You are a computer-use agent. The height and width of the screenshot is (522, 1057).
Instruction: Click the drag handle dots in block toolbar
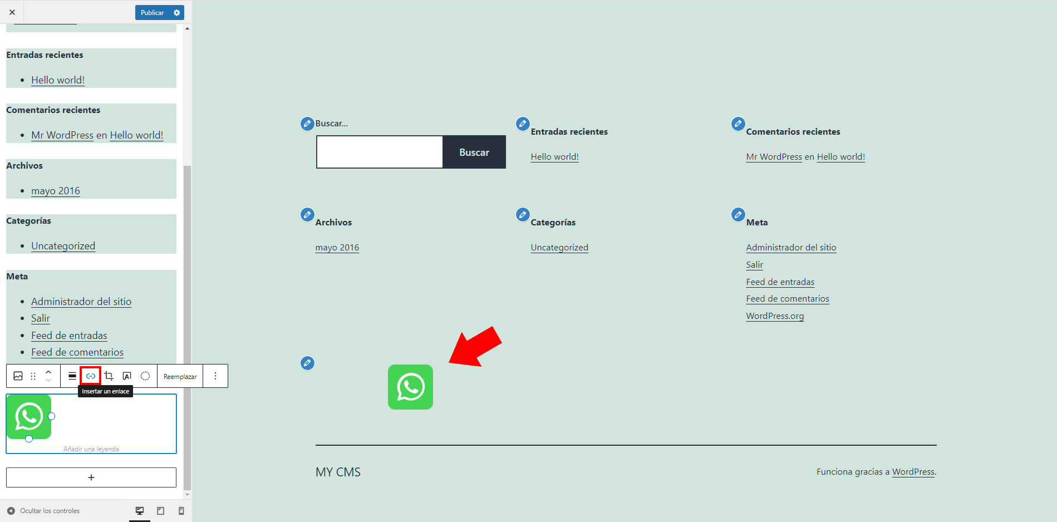(x=33, y=376)
